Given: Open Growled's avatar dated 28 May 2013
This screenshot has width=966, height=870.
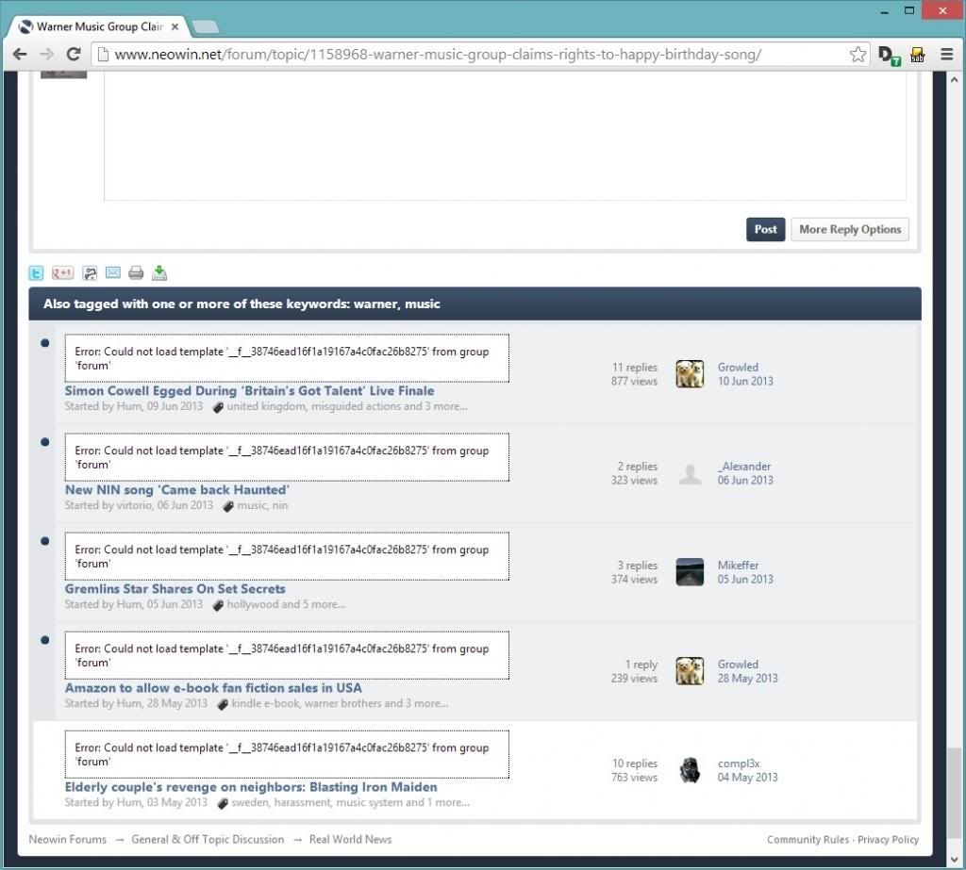Looking at the screenshot, I should point(690,671).
